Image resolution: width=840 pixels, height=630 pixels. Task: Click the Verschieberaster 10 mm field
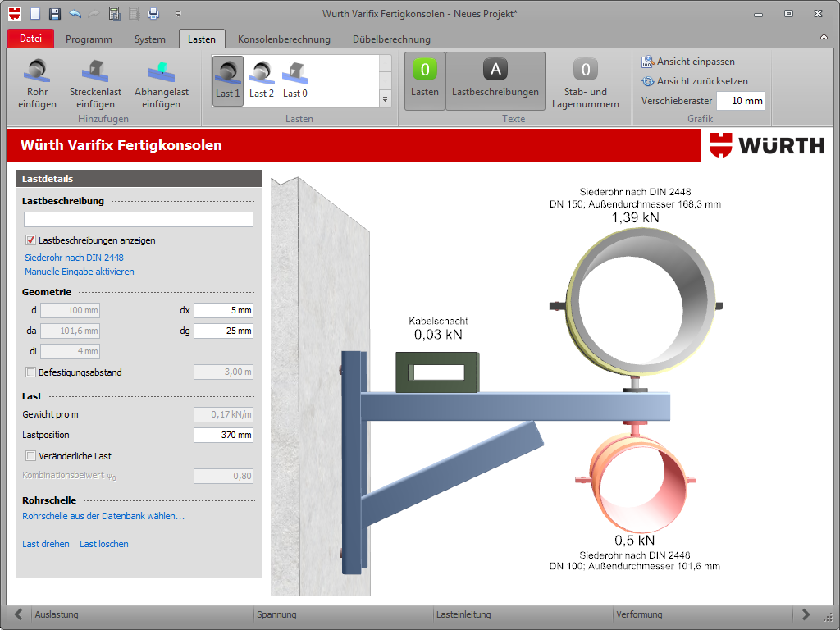[741, 101]
